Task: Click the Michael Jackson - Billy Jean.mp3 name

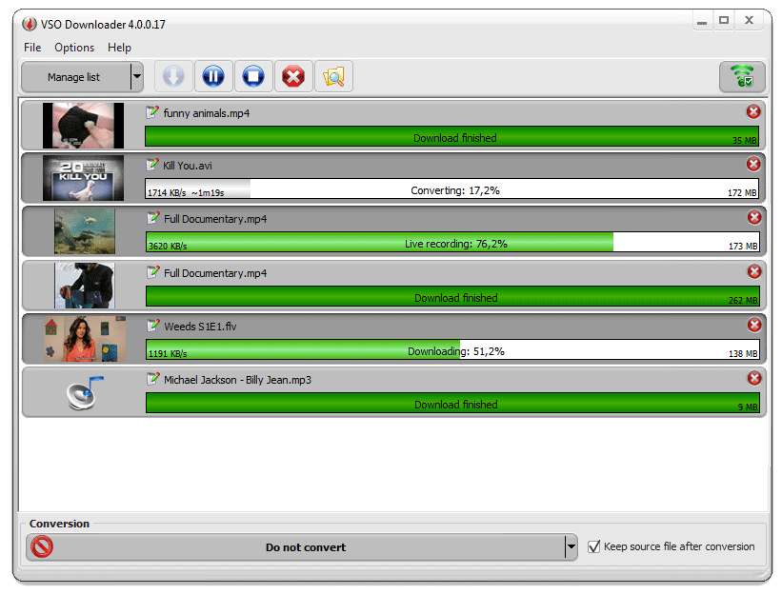Action: (x=237, y=380)
